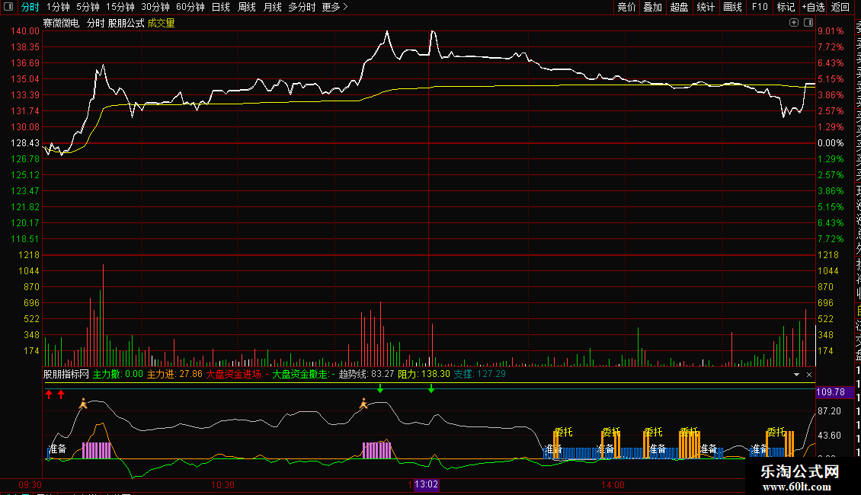Switch to the 日线 chart tab
The image size is (861, 495).
tap(220, 7)
